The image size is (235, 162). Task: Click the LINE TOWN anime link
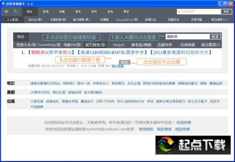pyautogui.click(x=105, y=101)
